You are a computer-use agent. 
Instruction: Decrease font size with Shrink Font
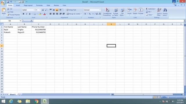point(46,10)
